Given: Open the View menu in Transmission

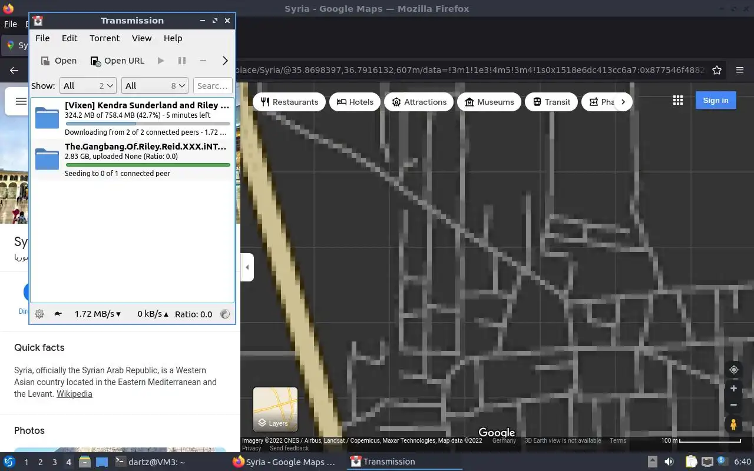Looking at the screenshot, I should tap(141, 38).
